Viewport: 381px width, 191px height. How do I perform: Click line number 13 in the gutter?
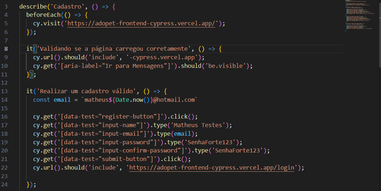(x=4, y=91)
